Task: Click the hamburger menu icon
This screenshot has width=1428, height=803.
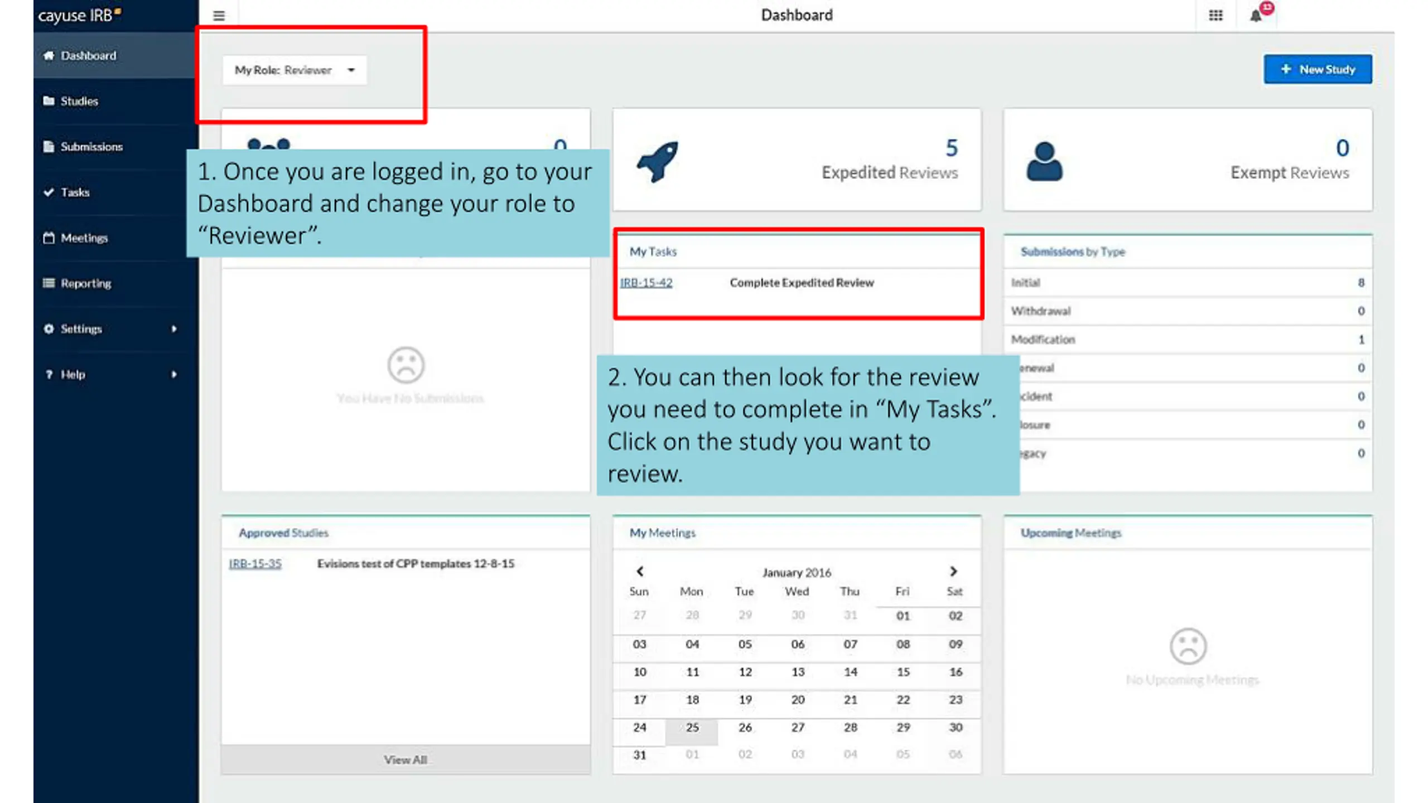Action: pyautogui.click(x=219, y=16)
